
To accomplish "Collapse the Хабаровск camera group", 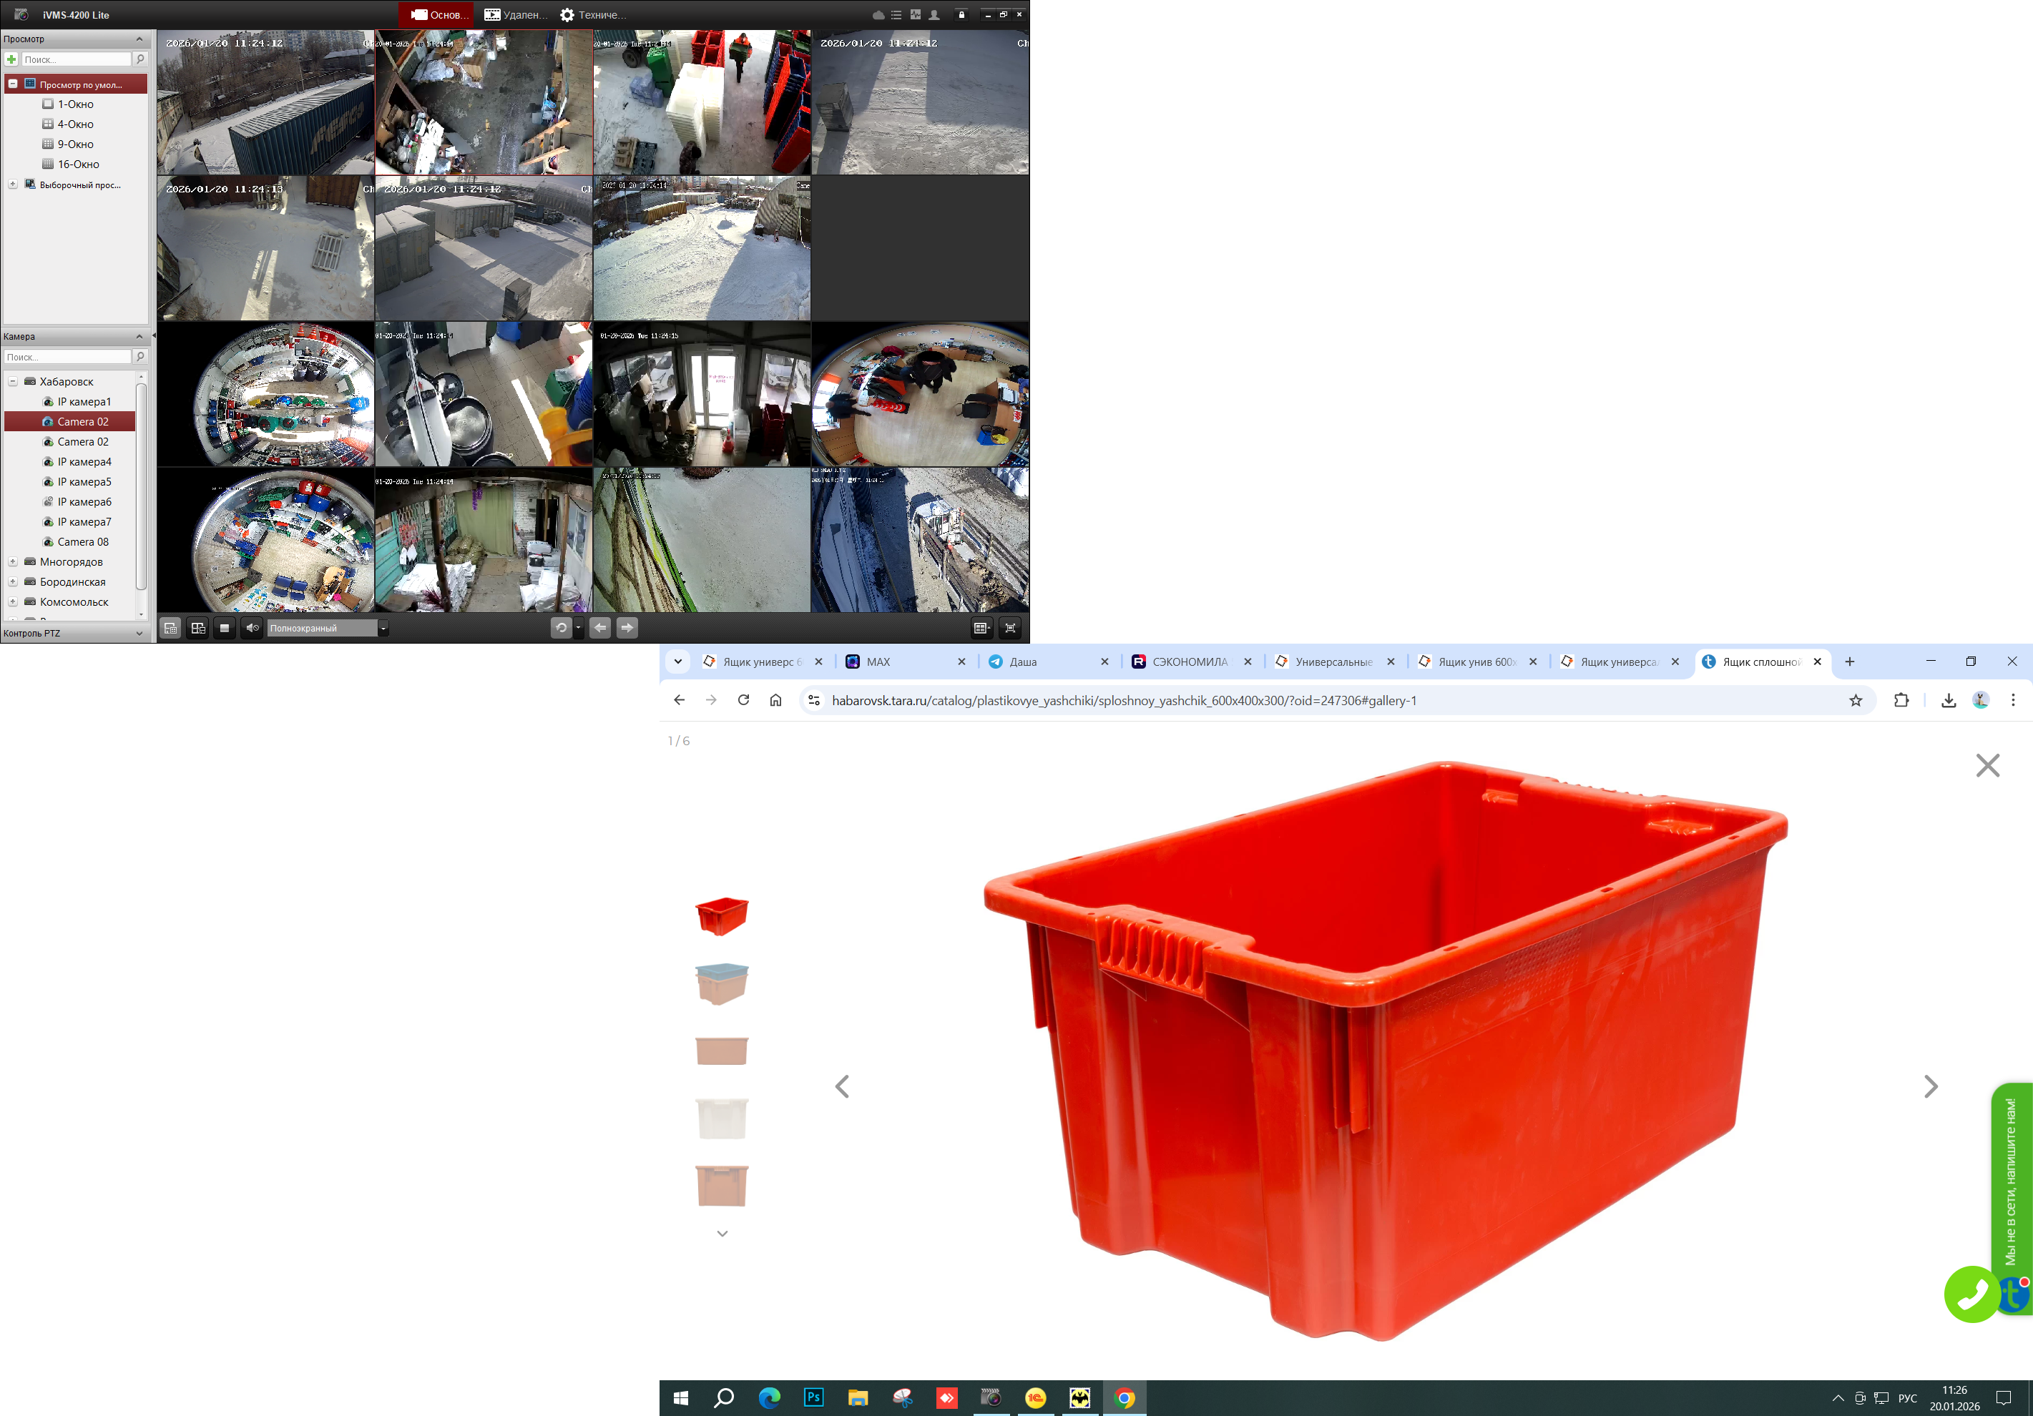I will point(14,381).
